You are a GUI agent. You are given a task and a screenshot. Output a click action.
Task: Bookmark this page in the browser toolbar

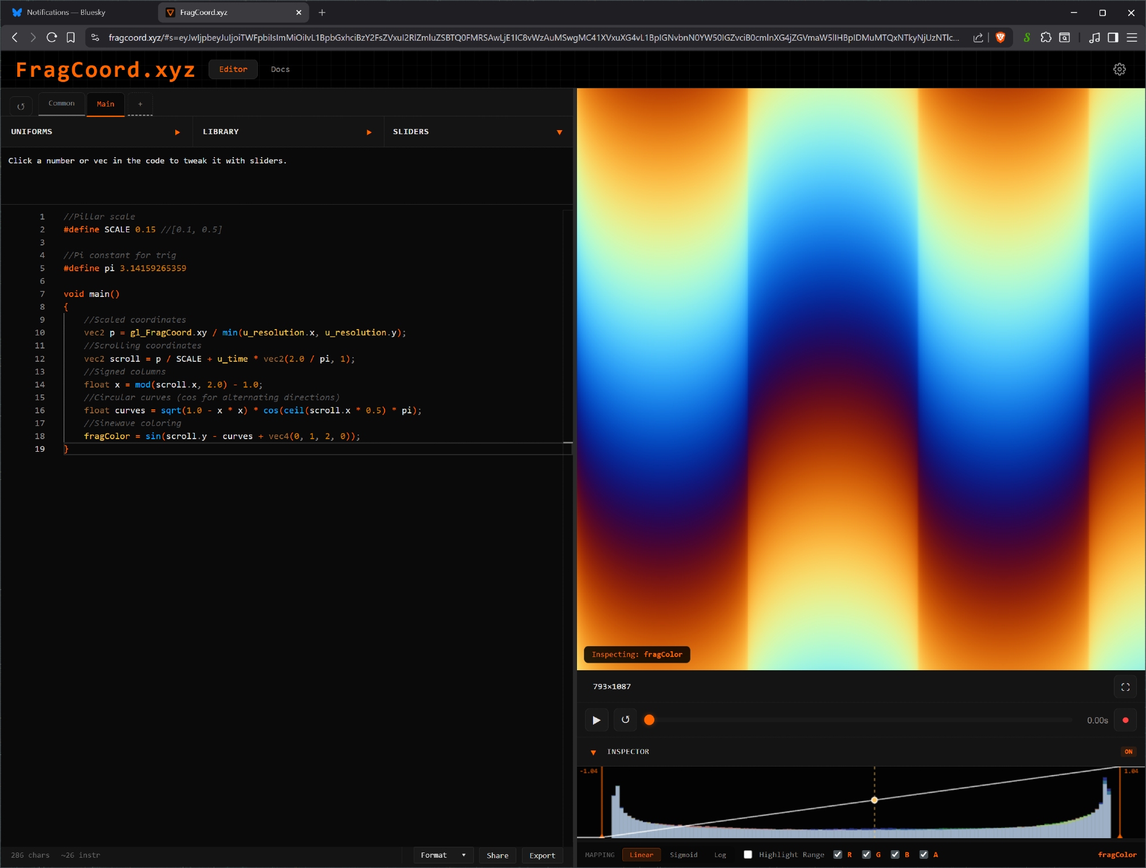[70, 37]
